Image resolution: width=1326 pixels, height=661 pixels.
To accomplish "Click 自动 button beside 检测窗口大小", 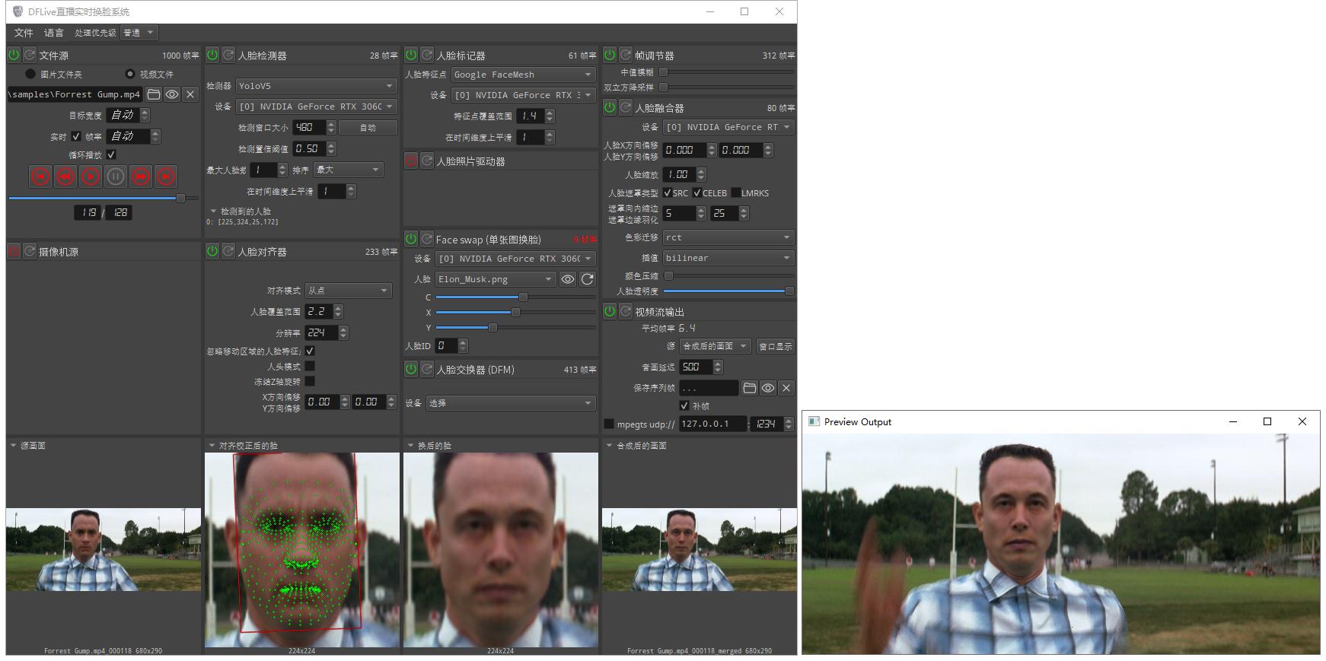I will click(x=368, y=128).
